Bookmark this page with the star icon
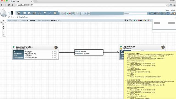The height and width of the screenshot is (99, 176). tap(167, 5)
